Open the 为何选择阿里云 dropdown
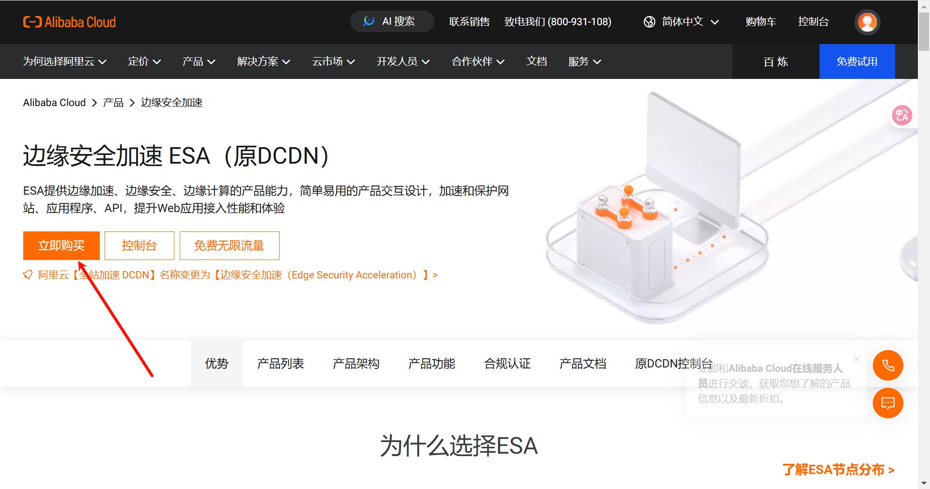The height and width of the screenshot is (489, 930). coord(65,61)
